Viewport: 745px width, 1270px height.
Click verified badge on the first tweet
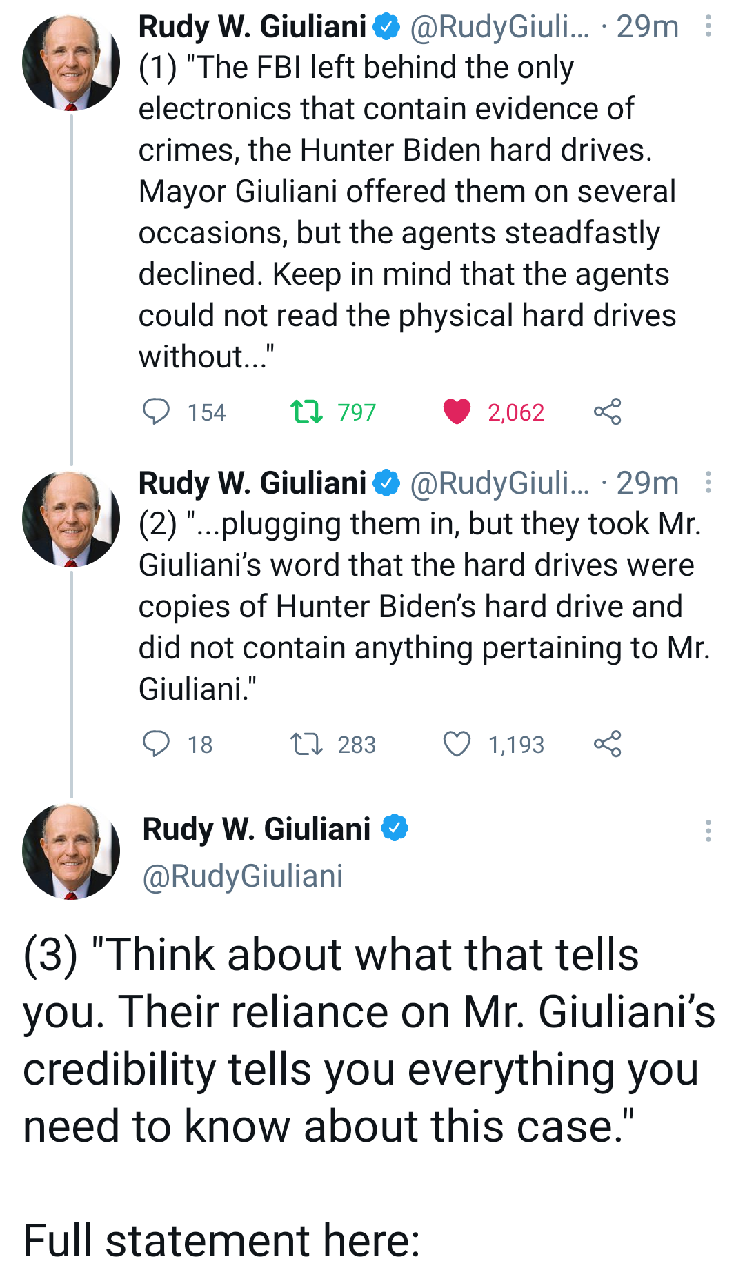click(x=386, y=27)
